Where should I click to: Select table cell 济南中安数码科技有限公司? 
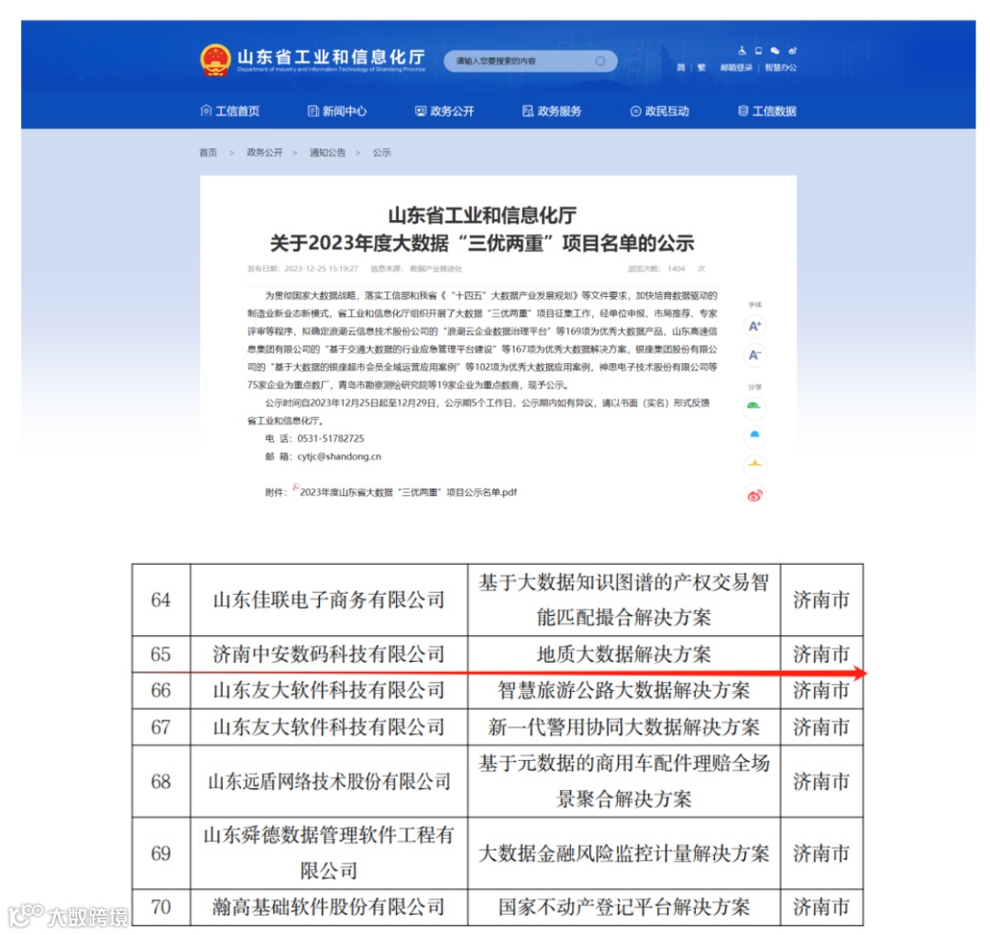pos(329,654)
